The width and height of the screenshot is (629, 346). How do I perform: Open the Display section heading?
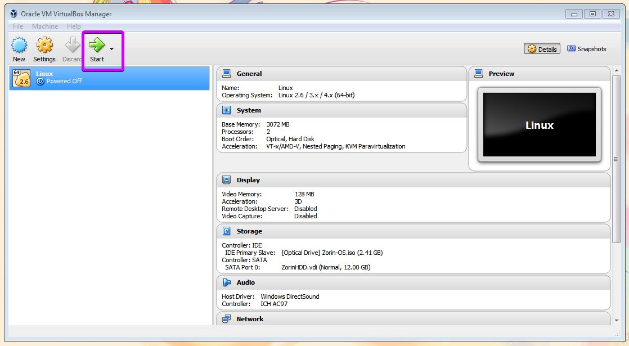pyautogui.click(x=248, y=180)
